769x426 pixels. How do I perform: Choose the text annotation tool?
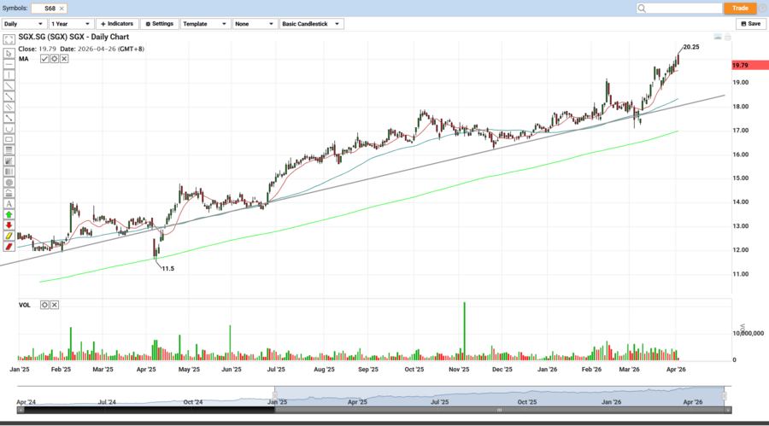click(x=9, y=204)
